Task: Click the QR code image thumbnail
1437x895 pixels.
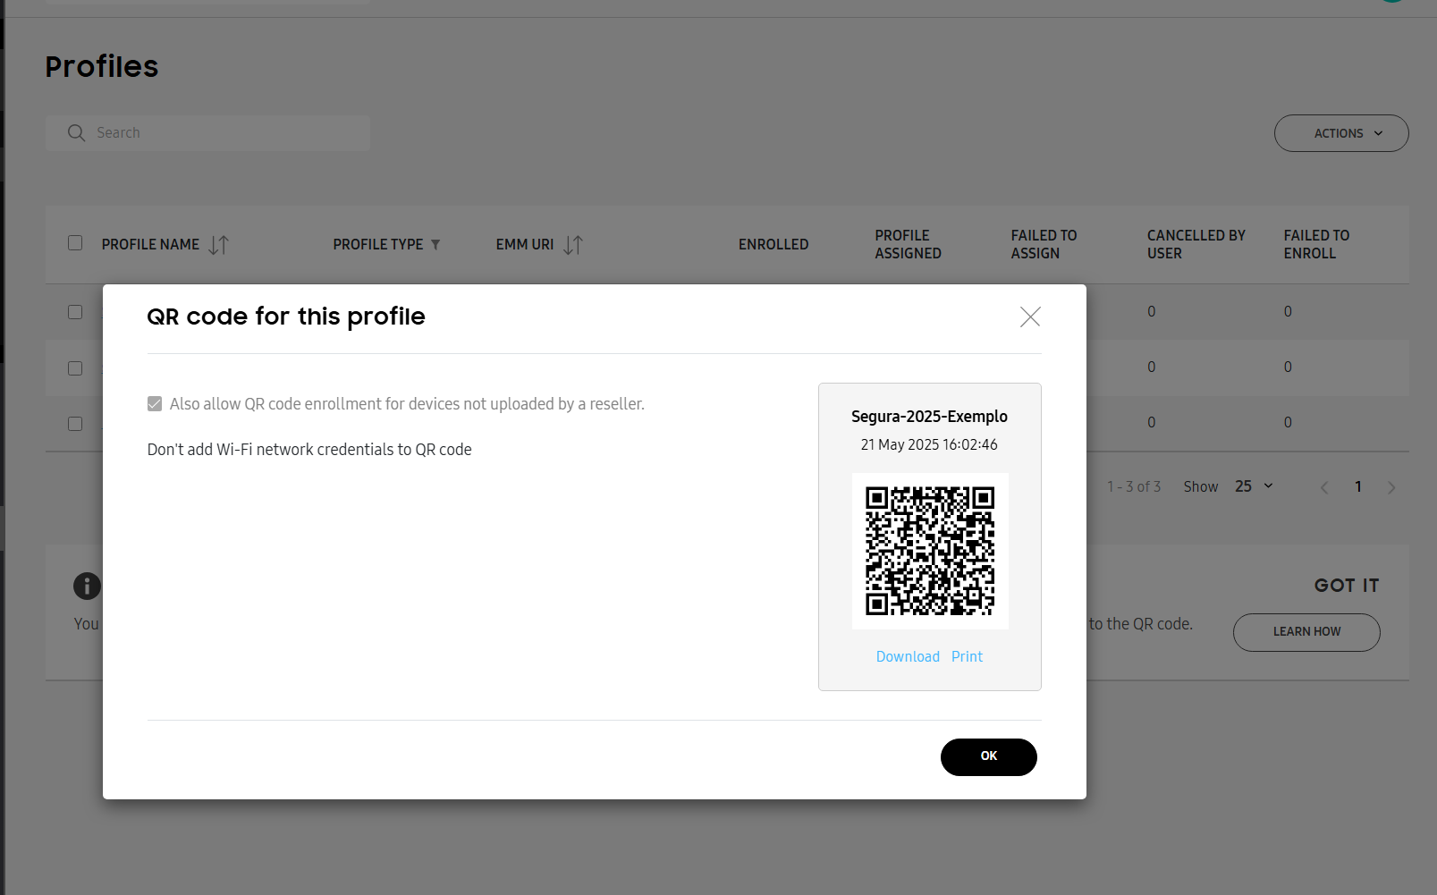Action: [930, 551]
